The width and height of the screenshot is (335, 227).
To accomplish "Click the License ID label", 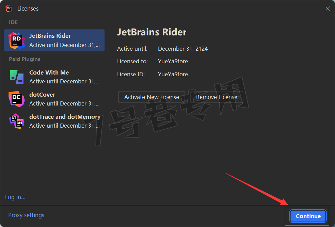I will click(x=131, y=74).
